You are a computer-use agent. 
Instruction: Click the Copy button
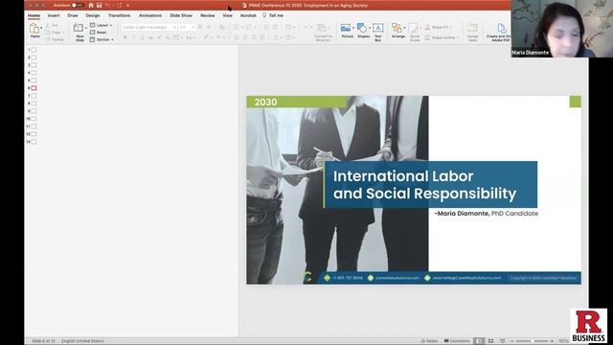point(54,33)
